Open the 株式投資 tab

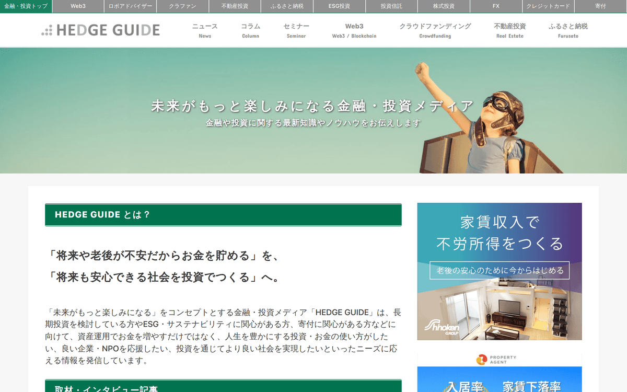point(444,6)
